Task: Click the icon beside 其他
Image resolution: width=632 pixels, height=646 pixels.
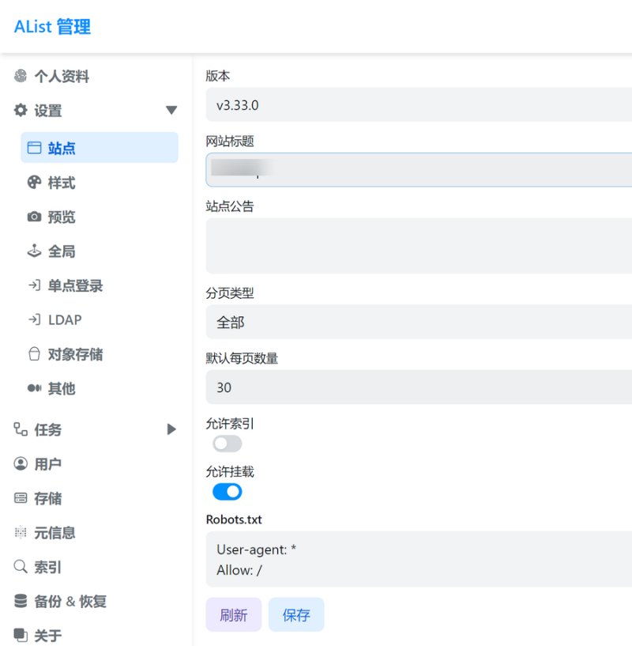Action: click(x=34, y=388)
